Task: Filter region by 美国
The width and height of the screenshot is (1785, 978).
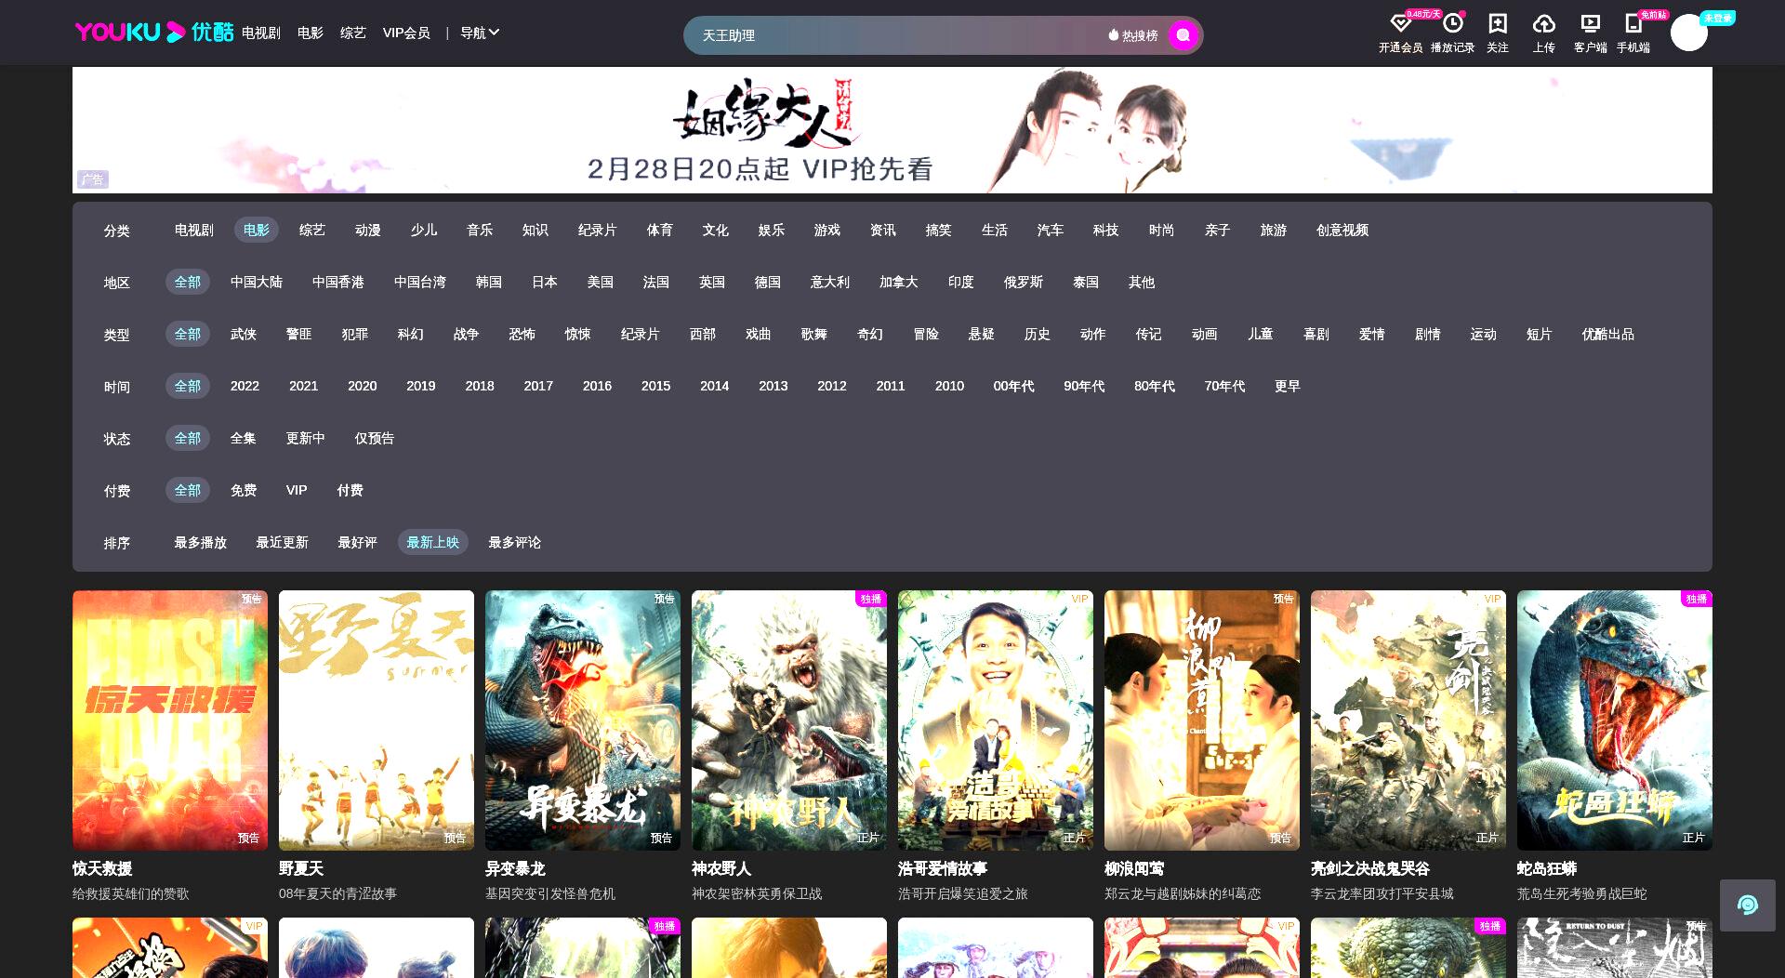Action: [x=600, y=282]
